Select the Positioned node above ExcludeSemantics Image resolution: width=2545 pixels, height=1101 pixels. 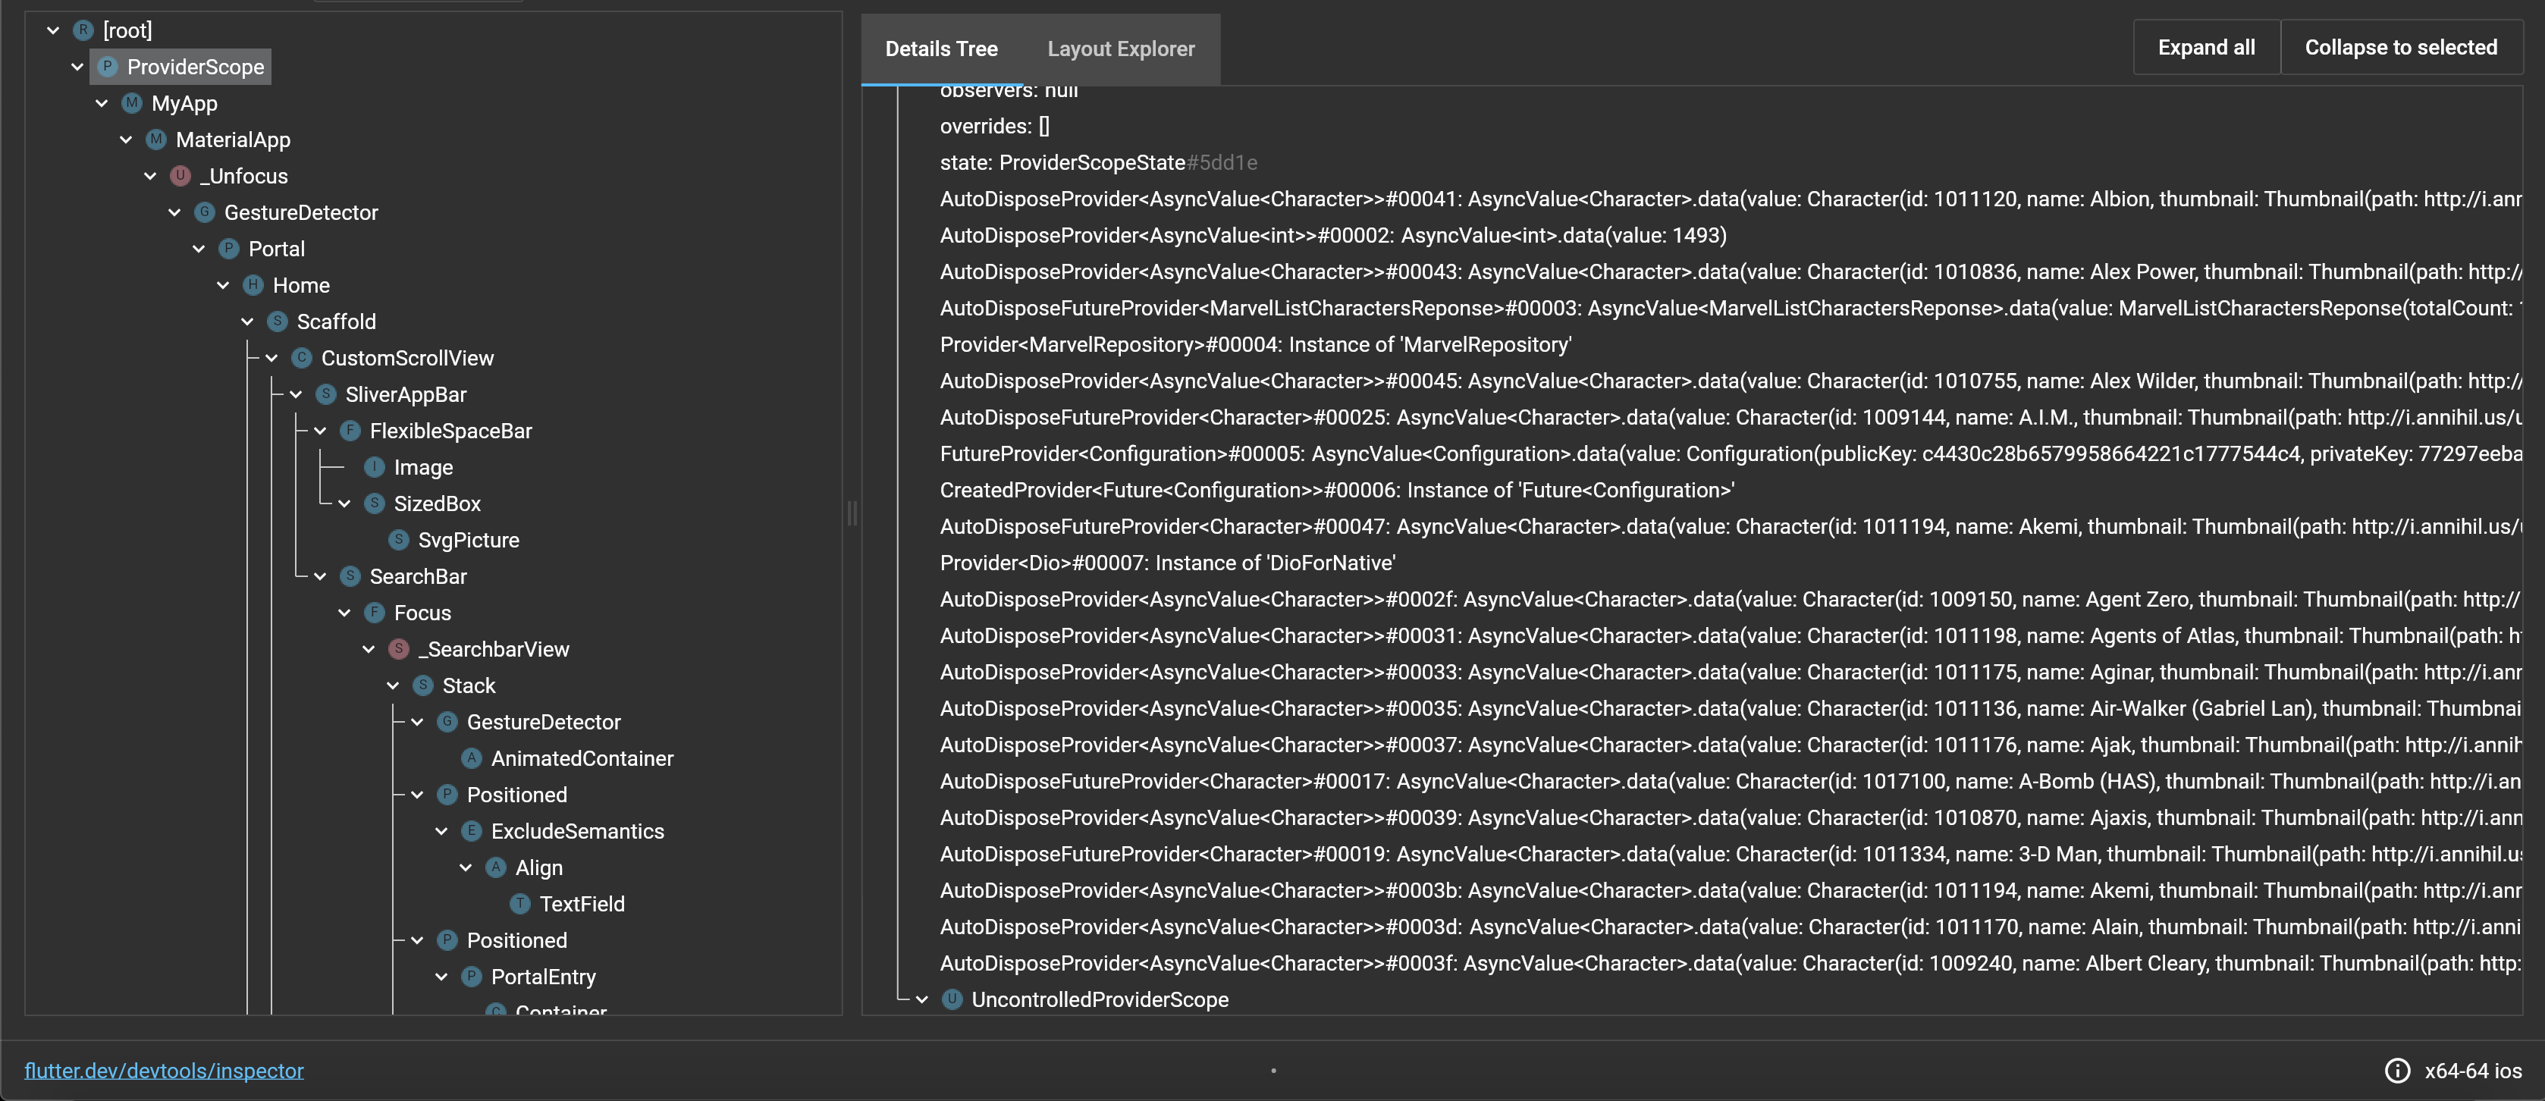(x=516, y=795)
